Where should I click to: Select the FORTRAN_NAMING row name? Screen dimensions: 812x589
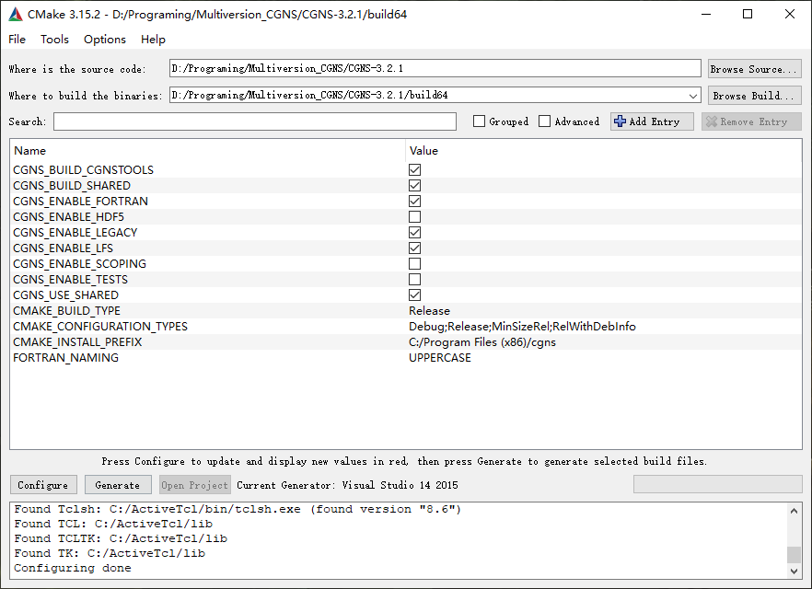[x=65, y=358]
